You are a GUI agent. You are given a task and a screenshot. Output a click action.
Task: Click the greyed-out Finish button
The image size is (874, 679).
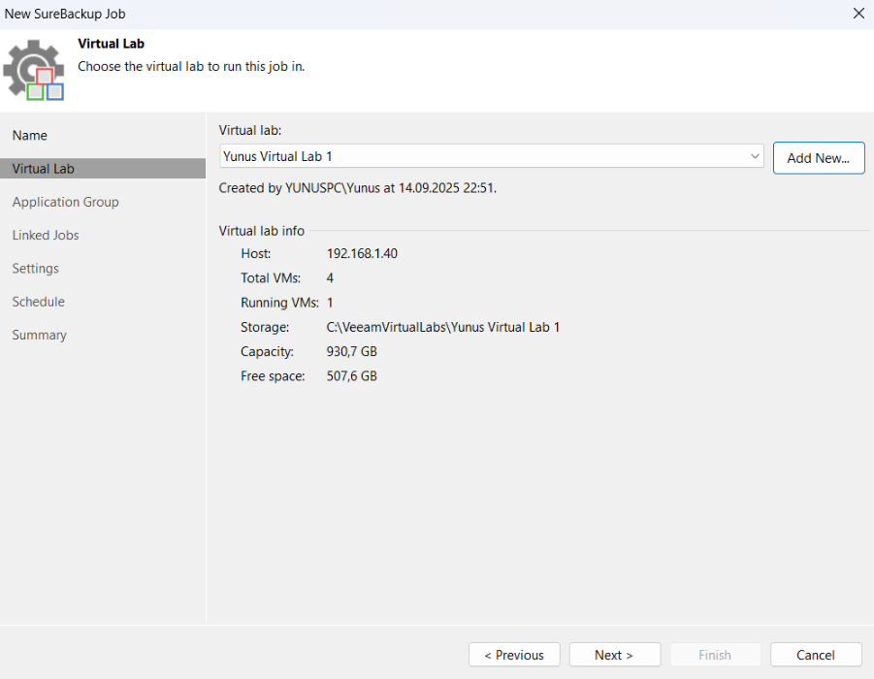tap(715, 655)
